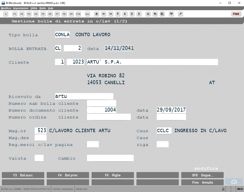Open the Modifica menu
244x192 pixels.
point(6,8)
